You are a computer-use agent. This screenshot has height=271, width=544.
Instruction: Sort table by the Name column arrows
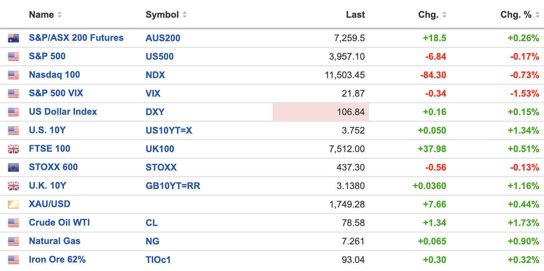[59, 15]
